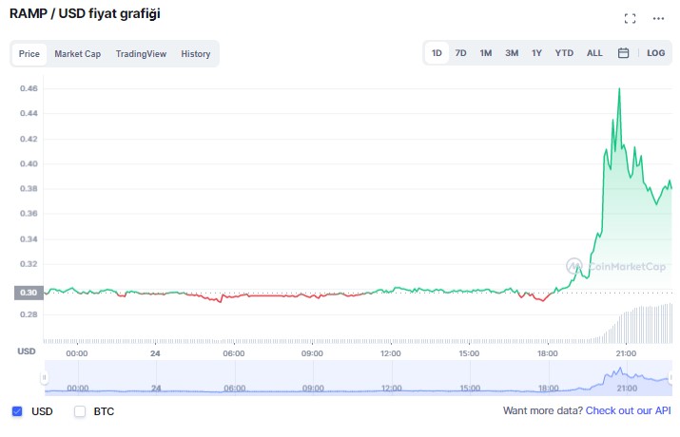Viewport: 680px width, 437px height.
Task: Click the 0.30 current price label
Action: (29, 293)
